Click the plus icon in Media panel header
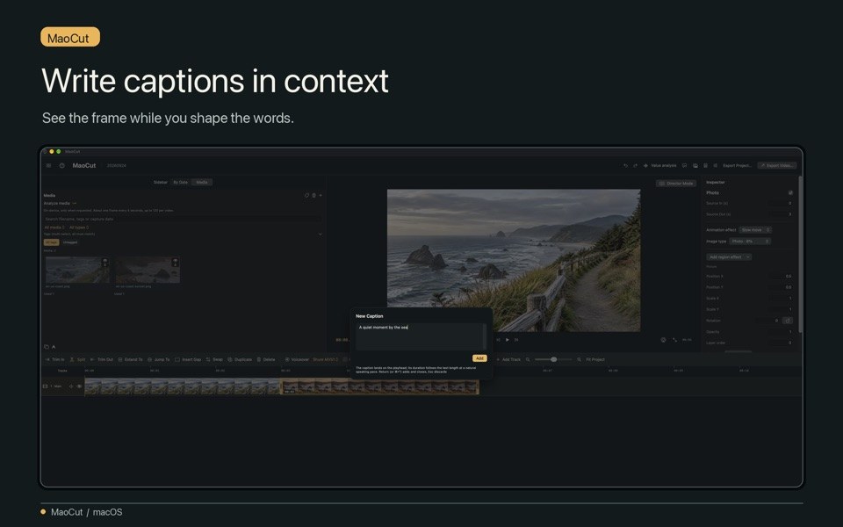The height and width of the screenshot is (527, 843). point(321,195)
